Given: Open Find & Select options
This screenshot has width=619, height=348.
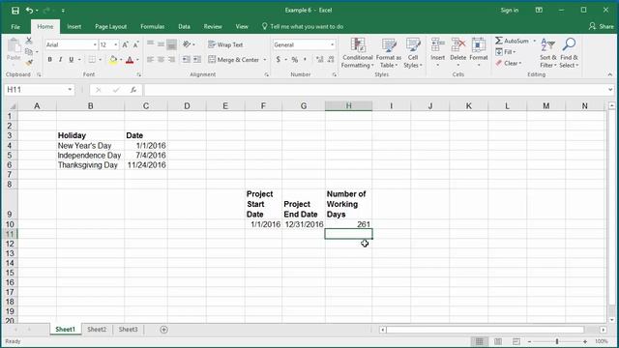Looking at the screenshot, I should coord(569,53).
